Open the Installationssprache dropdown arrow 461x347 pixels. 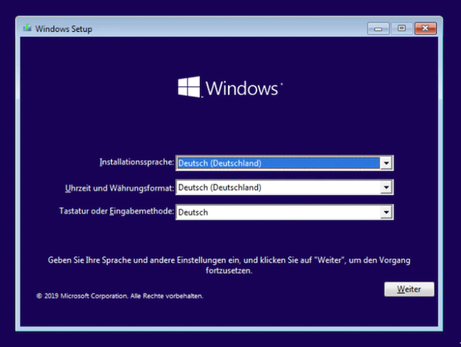pos(386,163)
